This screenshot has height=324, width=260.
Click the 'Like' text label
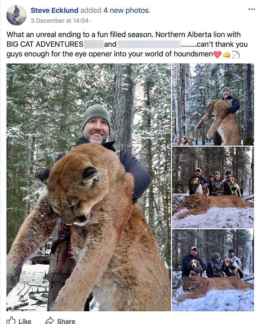pyautogui.click(x=25, y=321)
